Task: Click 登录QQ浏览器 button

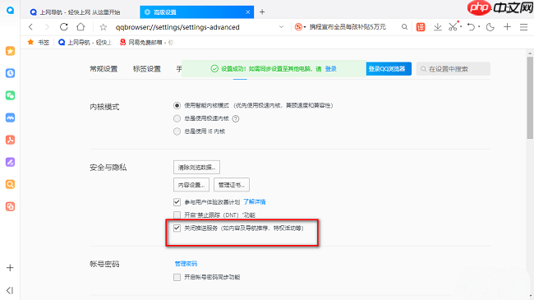Action: point(389,68)
